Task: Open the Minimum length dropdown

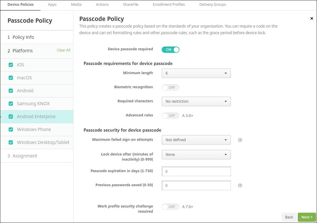Action: click(x=196, y=73)
